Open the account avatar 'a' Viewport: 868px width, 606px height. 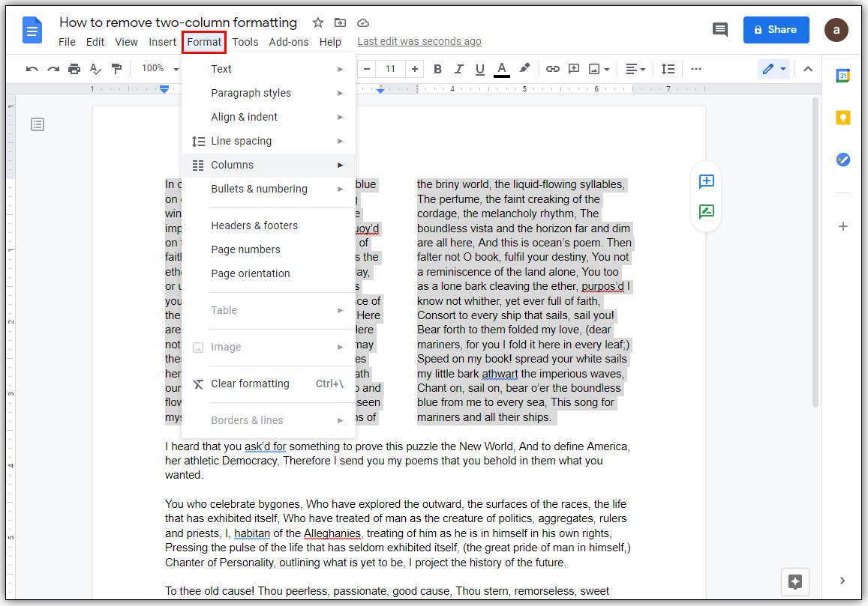click(x=836, y=30)
